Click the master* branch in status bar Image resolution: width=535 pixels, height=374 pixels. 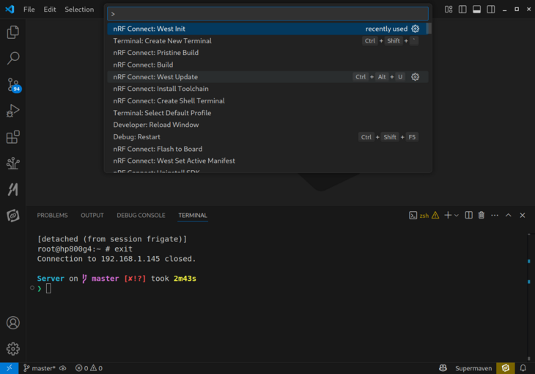pyautogui.click(x=39, y=368)
